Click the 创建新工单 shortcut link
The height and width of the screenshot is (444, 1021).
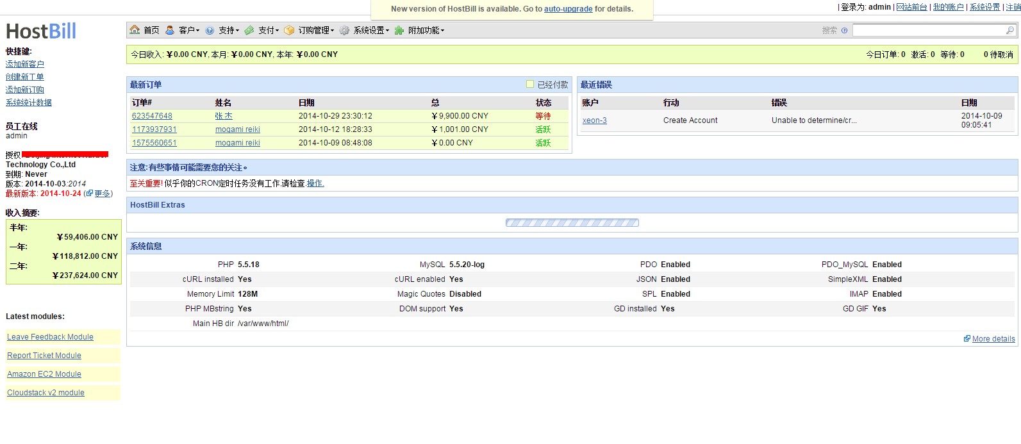click(25, 77)
